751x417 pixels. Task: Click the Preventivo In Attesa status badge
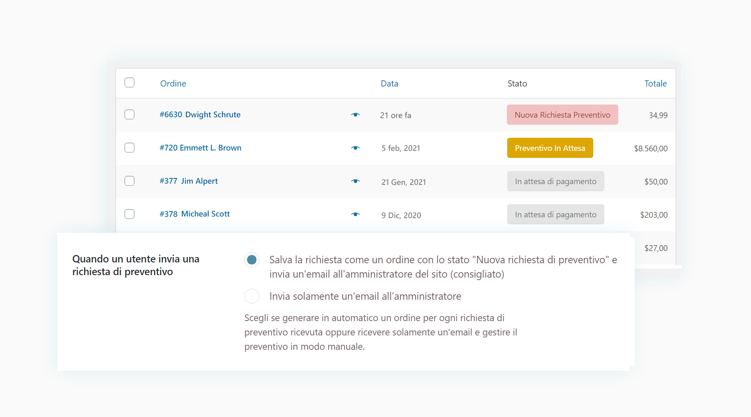pyautogui.click(x=550, y=148)
